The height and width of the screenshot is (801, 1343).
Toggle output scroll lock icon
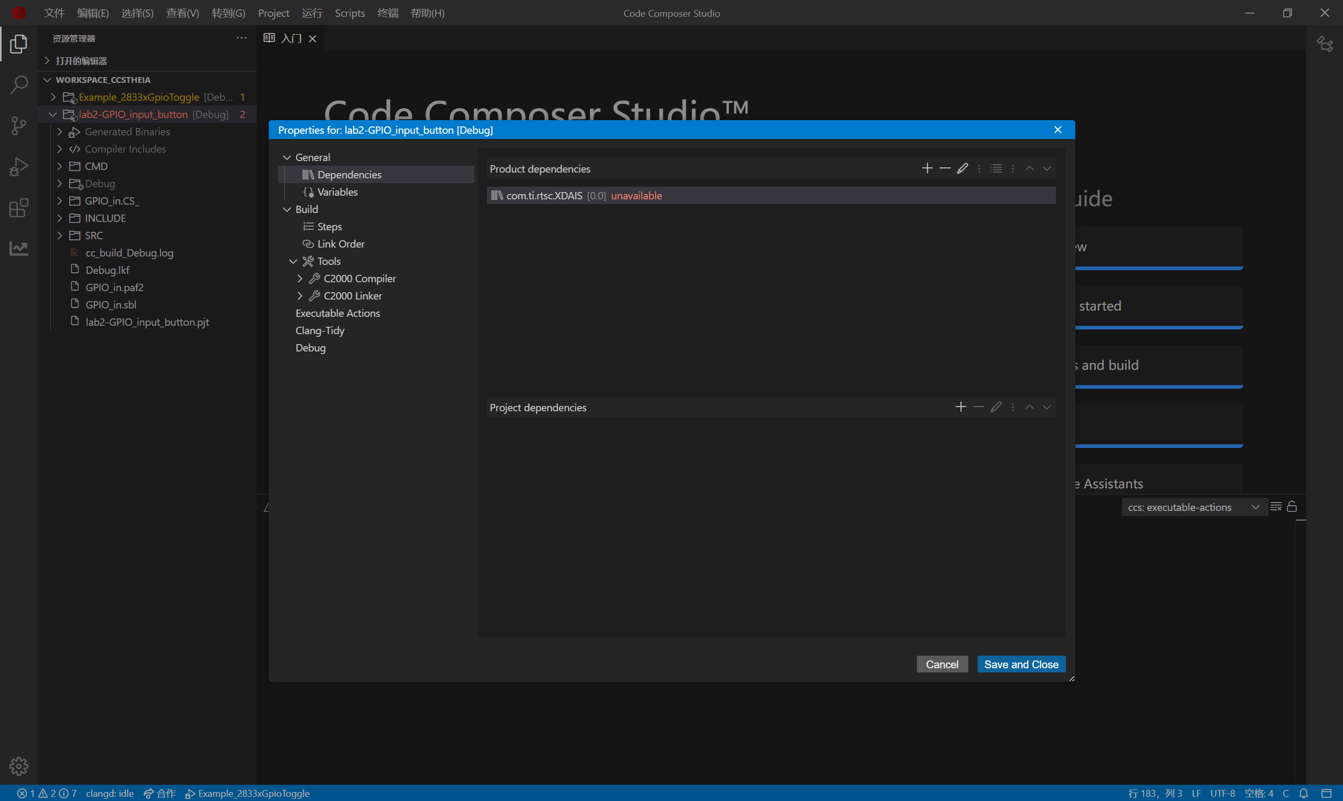pyautogui.click(x=1291, y=506)
